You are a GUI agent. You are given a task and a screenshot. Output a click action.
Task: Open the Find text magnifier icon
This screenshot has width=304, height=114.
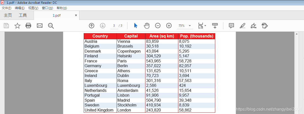(x=51, y=26)
